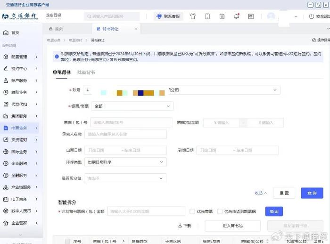Click the 电子商务 briefcase icon
Viewport: 330px width, 244px height.
[x=6, y=199]
